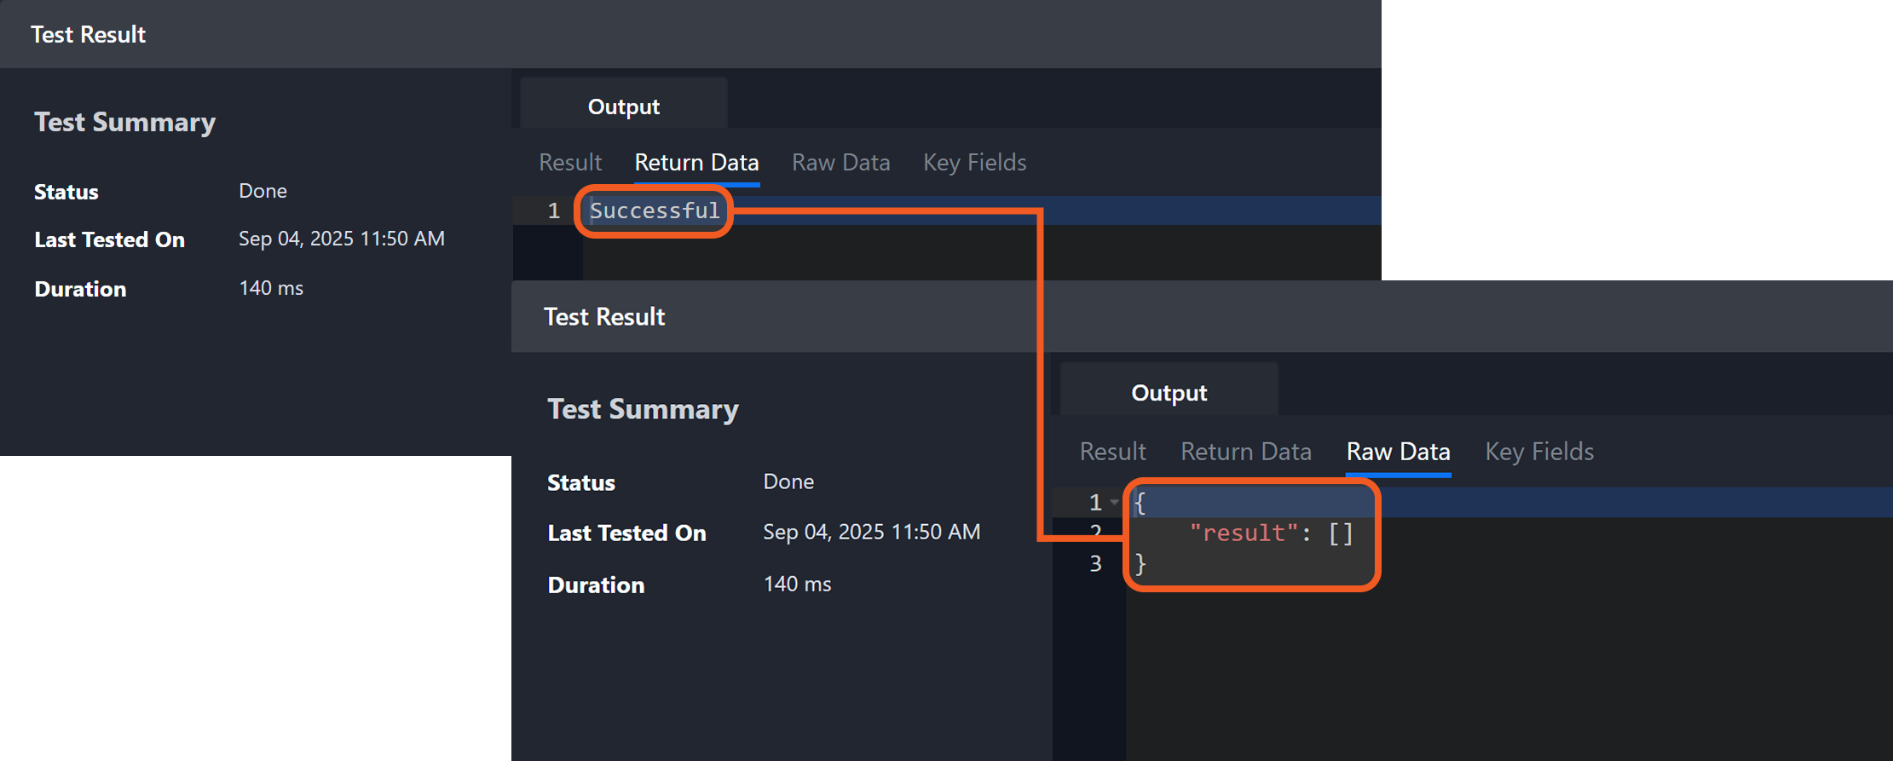The width and height of the screenshot is (1893, 761).
Task: Click the empty array brackets after "result"
Action: 1341,533
